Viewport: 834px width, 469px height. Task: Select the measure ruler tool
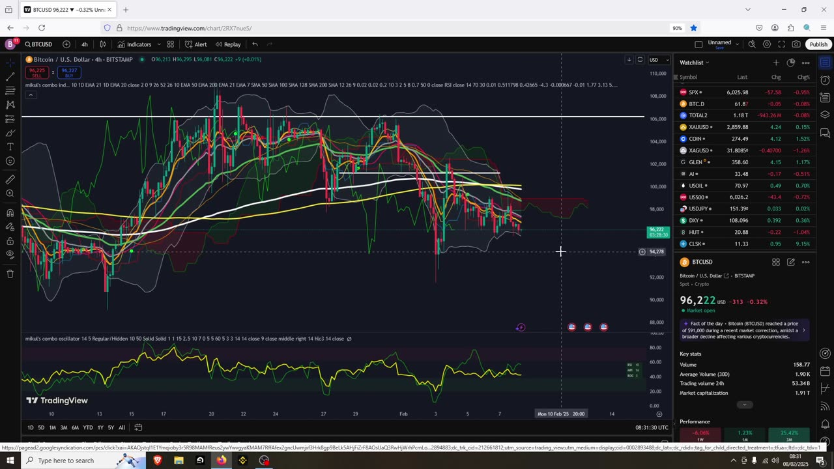(x=10, y=179)
